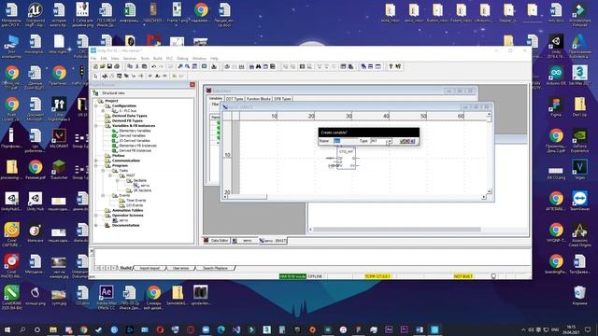Select the User errors output tab
This screenshot has height=336, width=598.
pyautogui.click(x=180, y=268)
